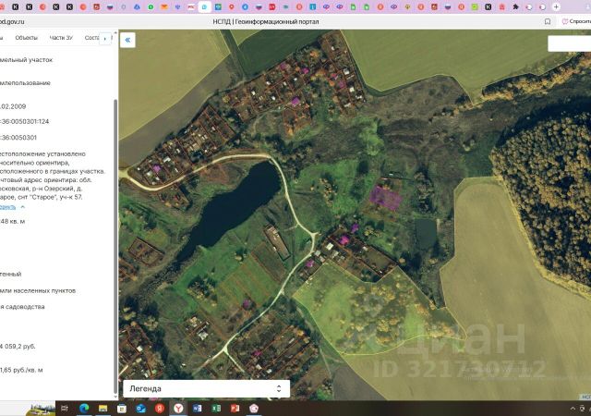Collapse the address details link
The image size is (591, 416).
pyautogui.click(x=12, y=207)
